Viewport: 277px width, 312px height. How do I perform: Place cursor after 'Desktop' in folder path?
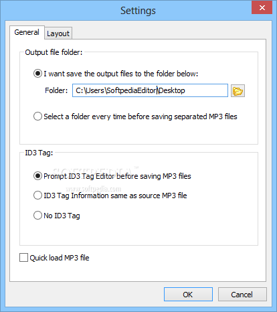click(x=185, y=90)
